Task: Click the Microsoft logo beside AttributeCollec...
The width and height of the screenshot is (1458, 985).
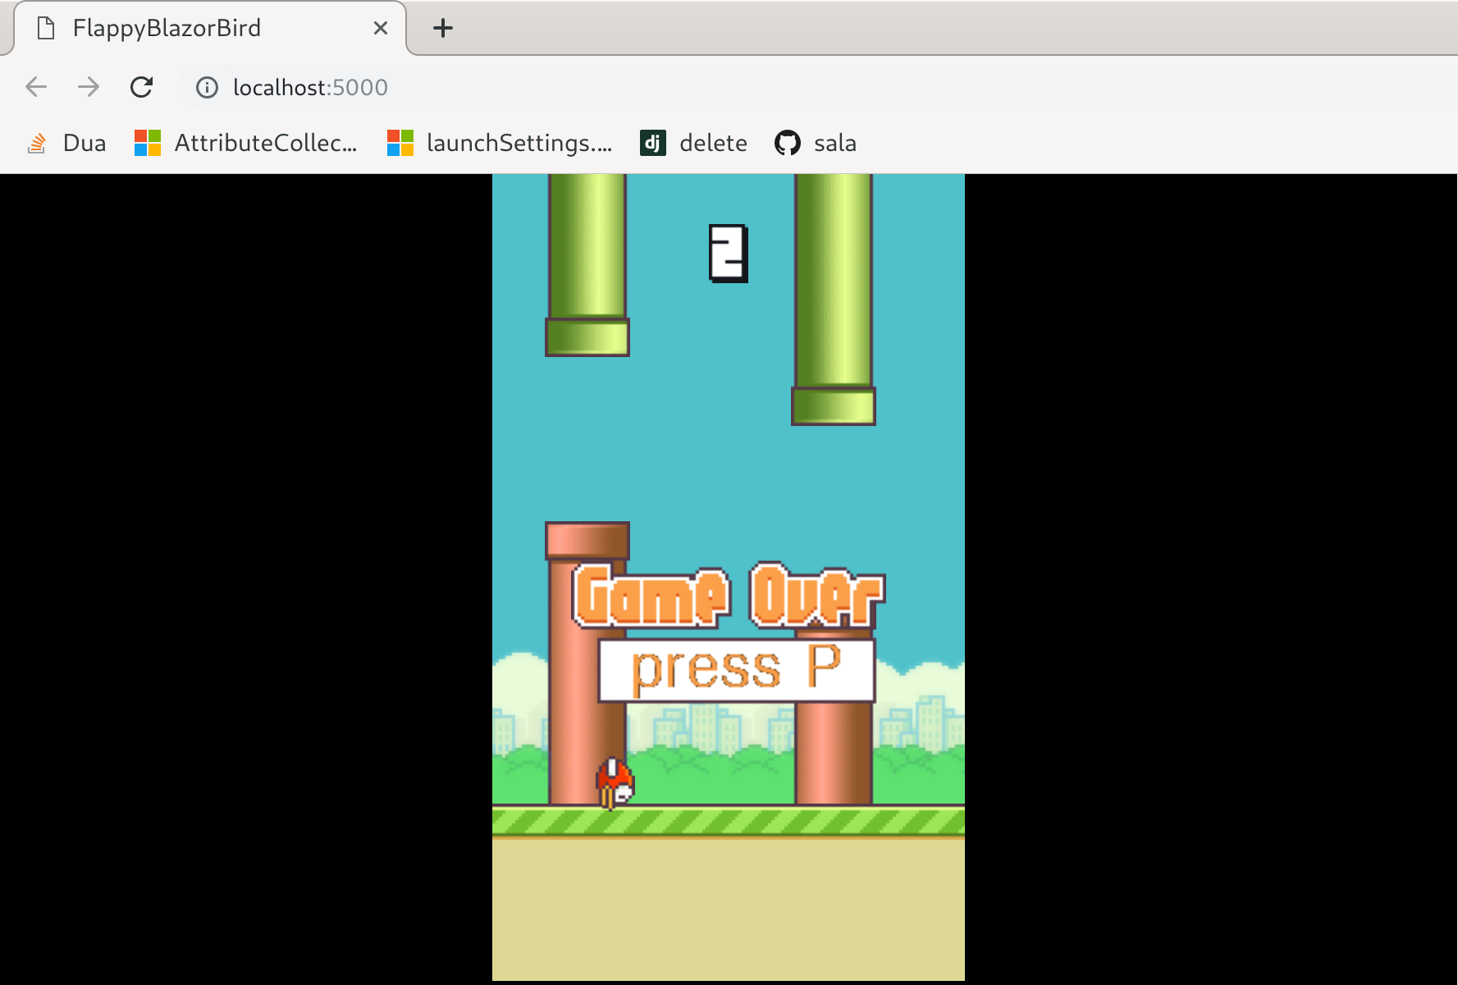Action: tap(148, 143)
